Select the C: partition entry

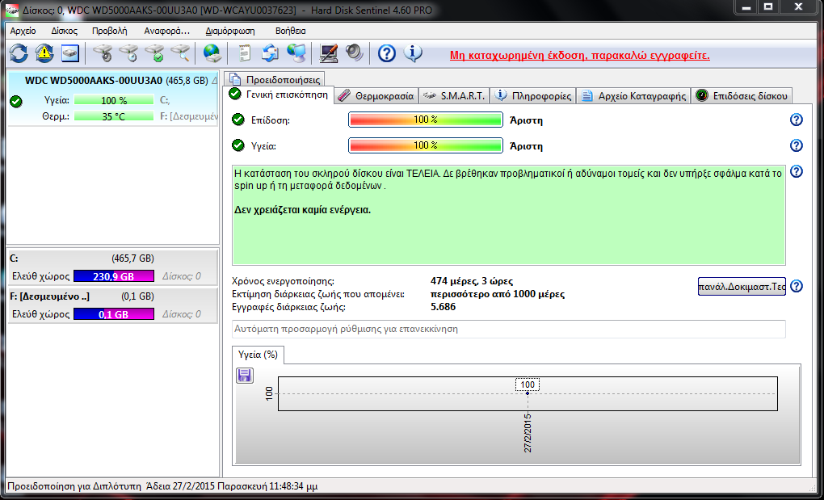[x=113, y=267]
